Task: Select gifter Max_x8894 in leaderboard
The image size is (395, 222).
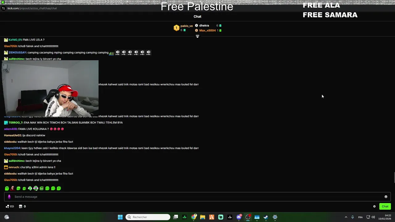Action: pyautogui.click(x=207, y=31)
